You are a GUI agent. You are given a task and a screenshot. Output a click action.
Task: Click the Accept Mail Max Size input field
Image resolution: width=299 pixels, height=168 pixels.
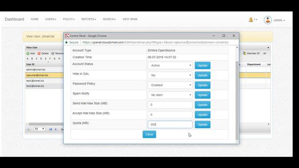[x=170, y=115]
